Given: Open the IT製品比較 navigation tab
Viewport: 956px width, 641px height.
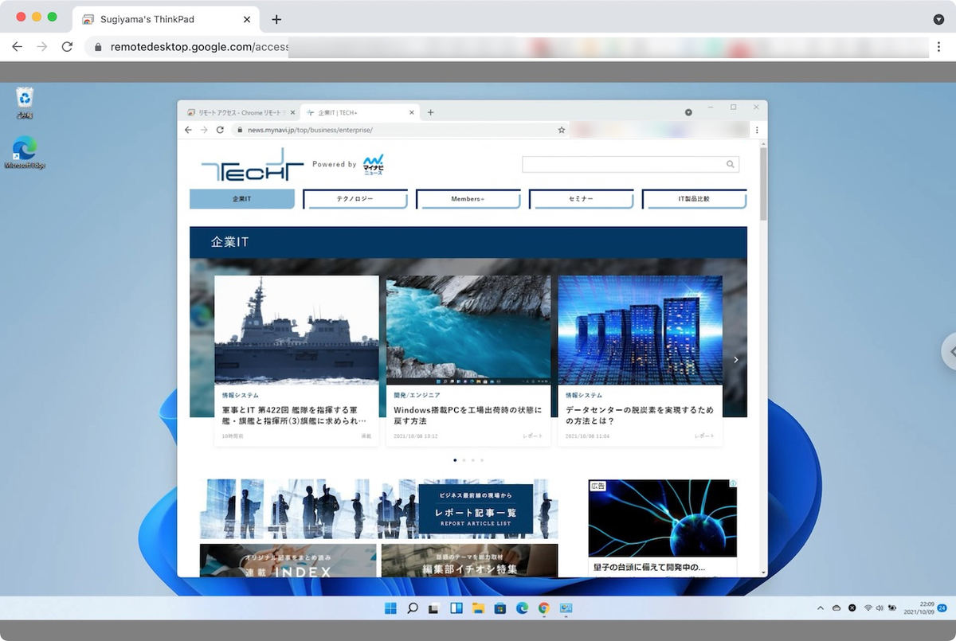Looking at the screenshot, I should 694,199.
